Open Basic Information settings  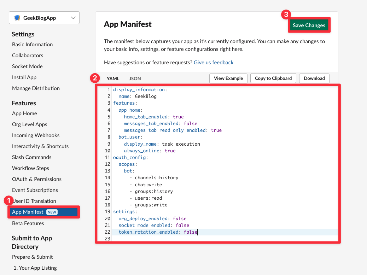pos(32,45)
